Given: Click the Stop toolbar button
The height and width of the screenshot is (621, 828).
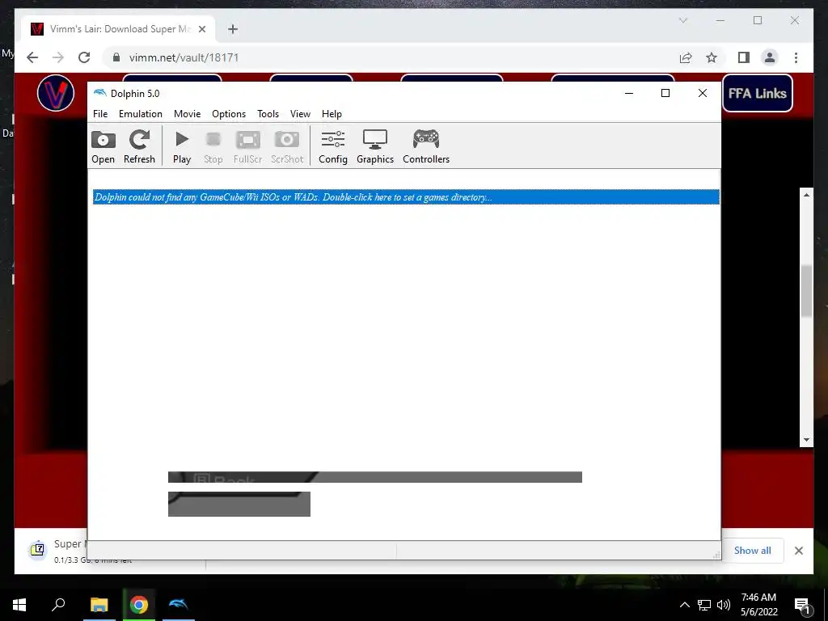Looking at the screenshot, I should tap(213, 147).
